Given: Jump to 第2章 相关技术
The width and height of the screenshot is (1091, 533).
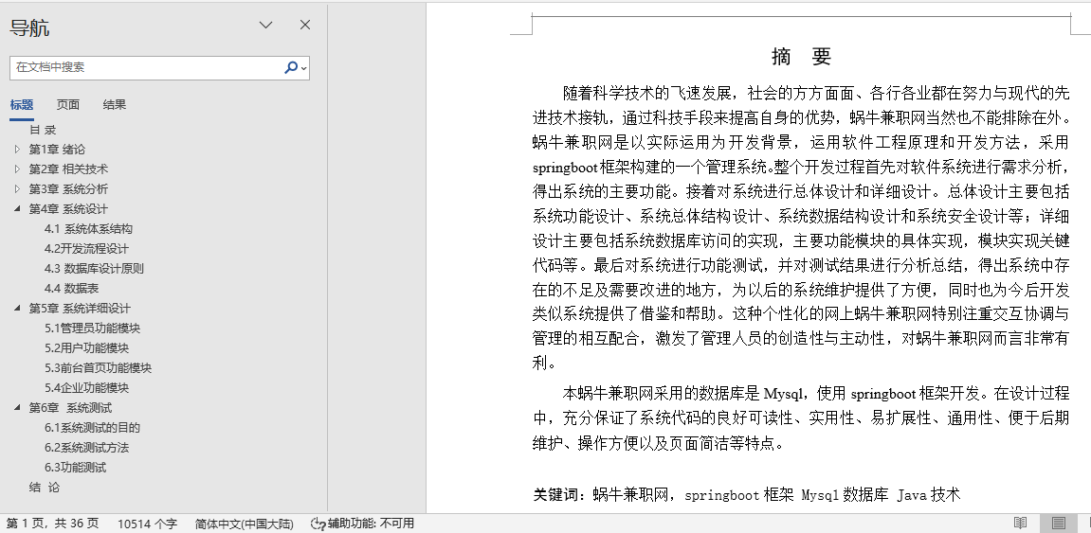Looking at the screenshot, I should (x=68, y=169).
